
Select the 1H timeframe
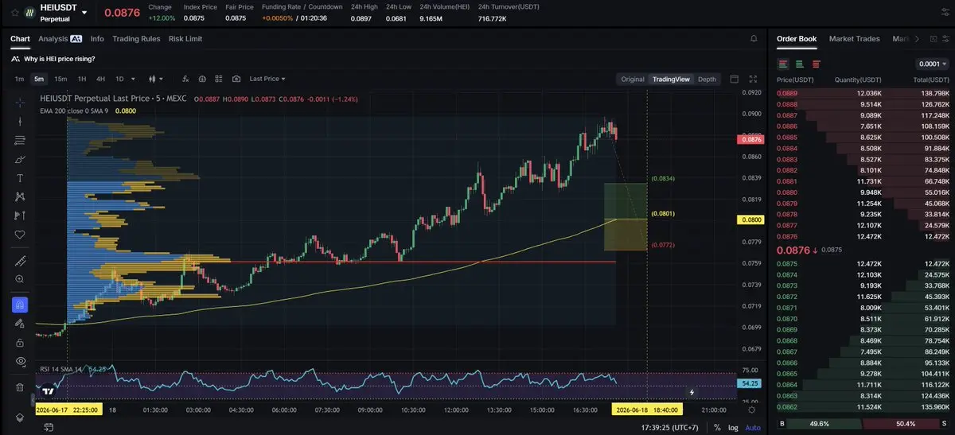[82, 79]
